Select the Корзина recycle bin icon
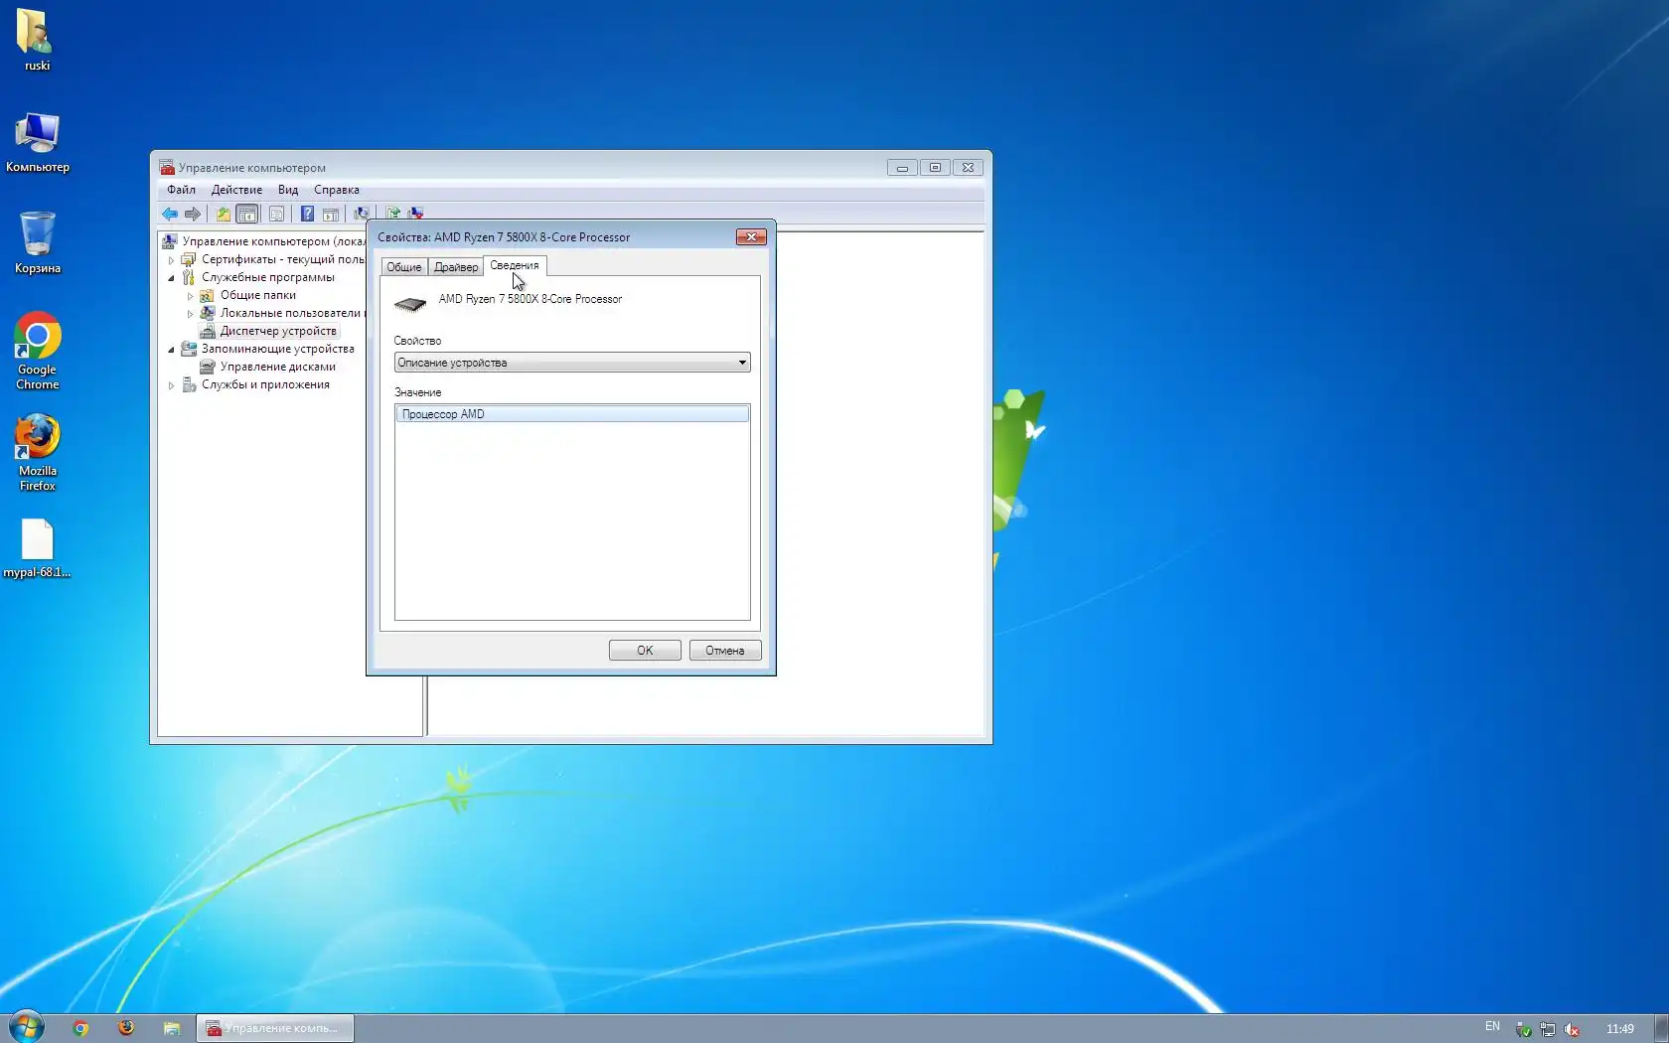1669x1043 pixels. pyautogui.click(x=38, y=242)
